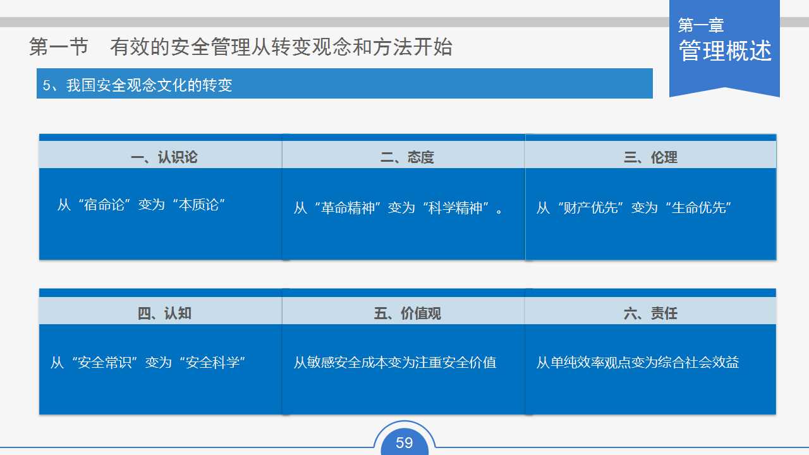Select the 三、伦理 header cell
This screenshot has height=455, width=809.
coord(650,155)
